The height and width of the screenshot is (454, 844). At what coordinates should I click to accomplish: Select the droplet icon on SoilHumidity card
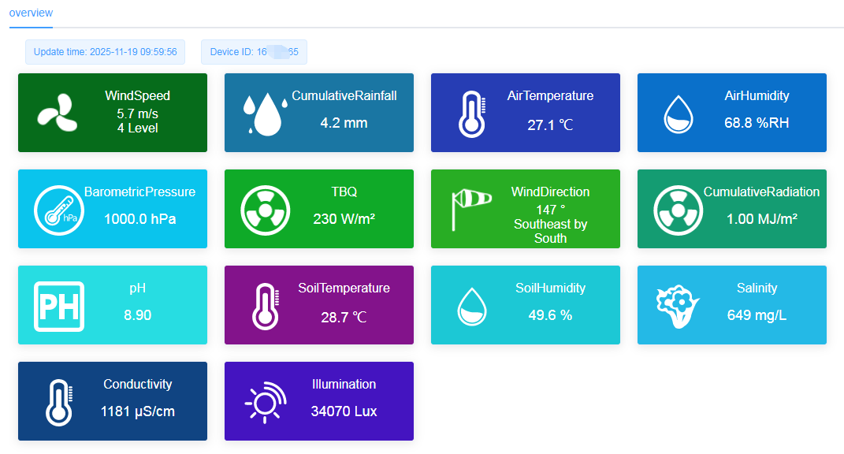470,304
